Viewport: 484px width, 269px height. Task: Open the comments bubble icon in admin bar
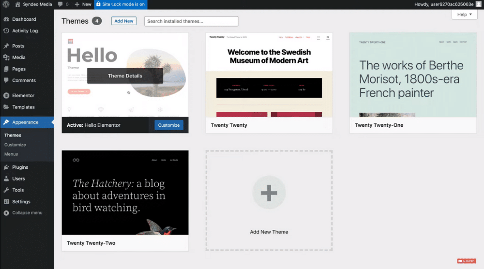60,4
